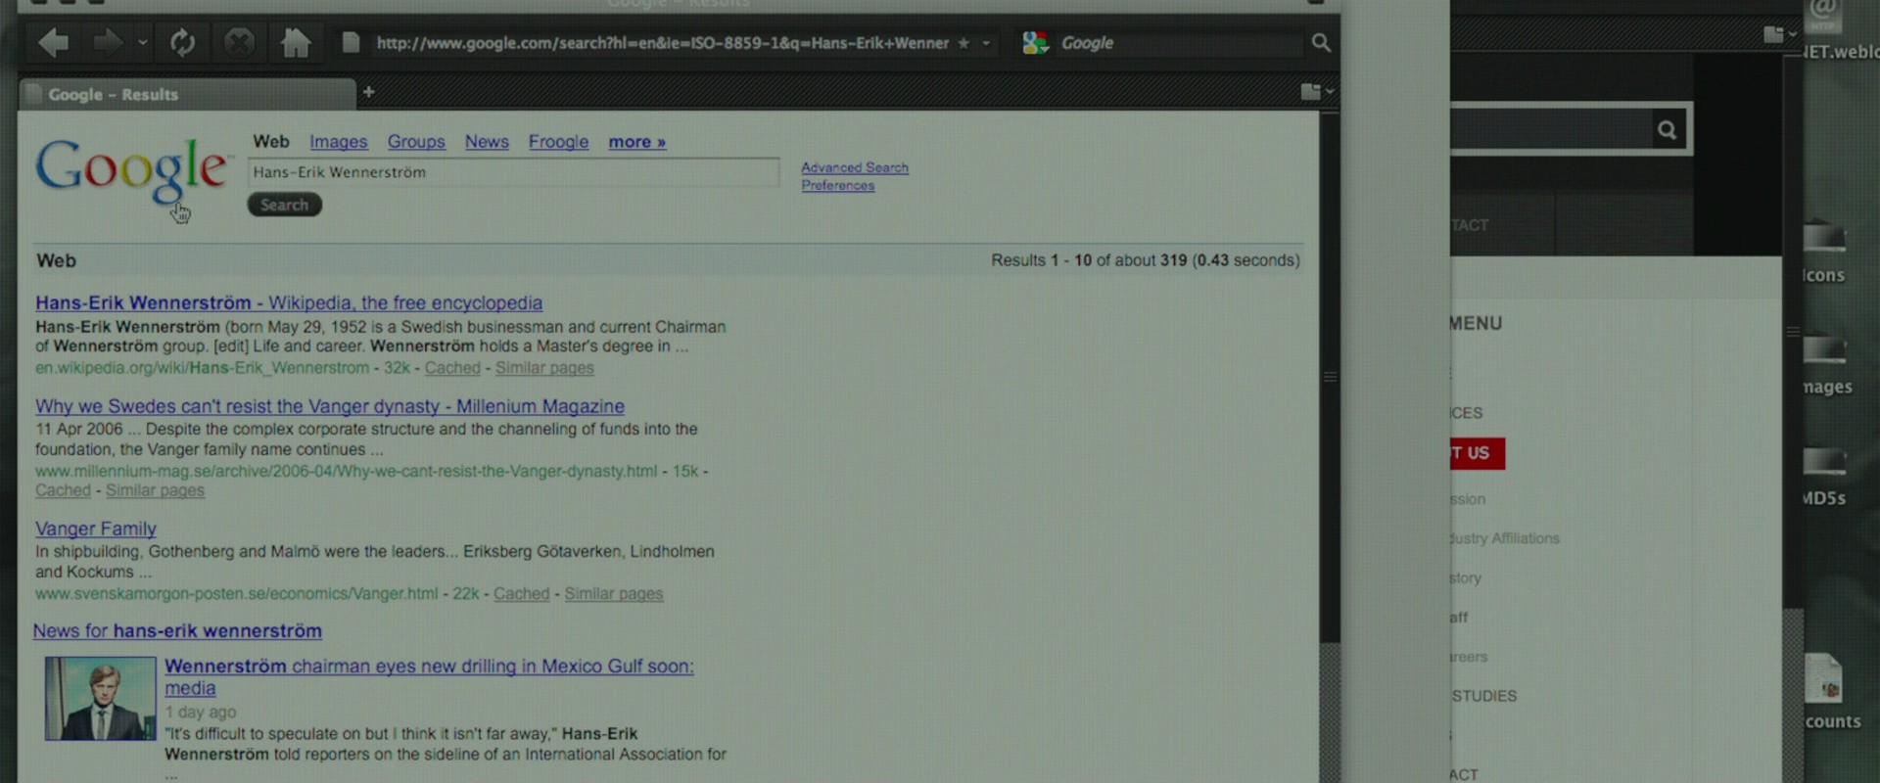
Task: Click the en.wikipedia.org result URL text
Action: (x=203, y=368)
